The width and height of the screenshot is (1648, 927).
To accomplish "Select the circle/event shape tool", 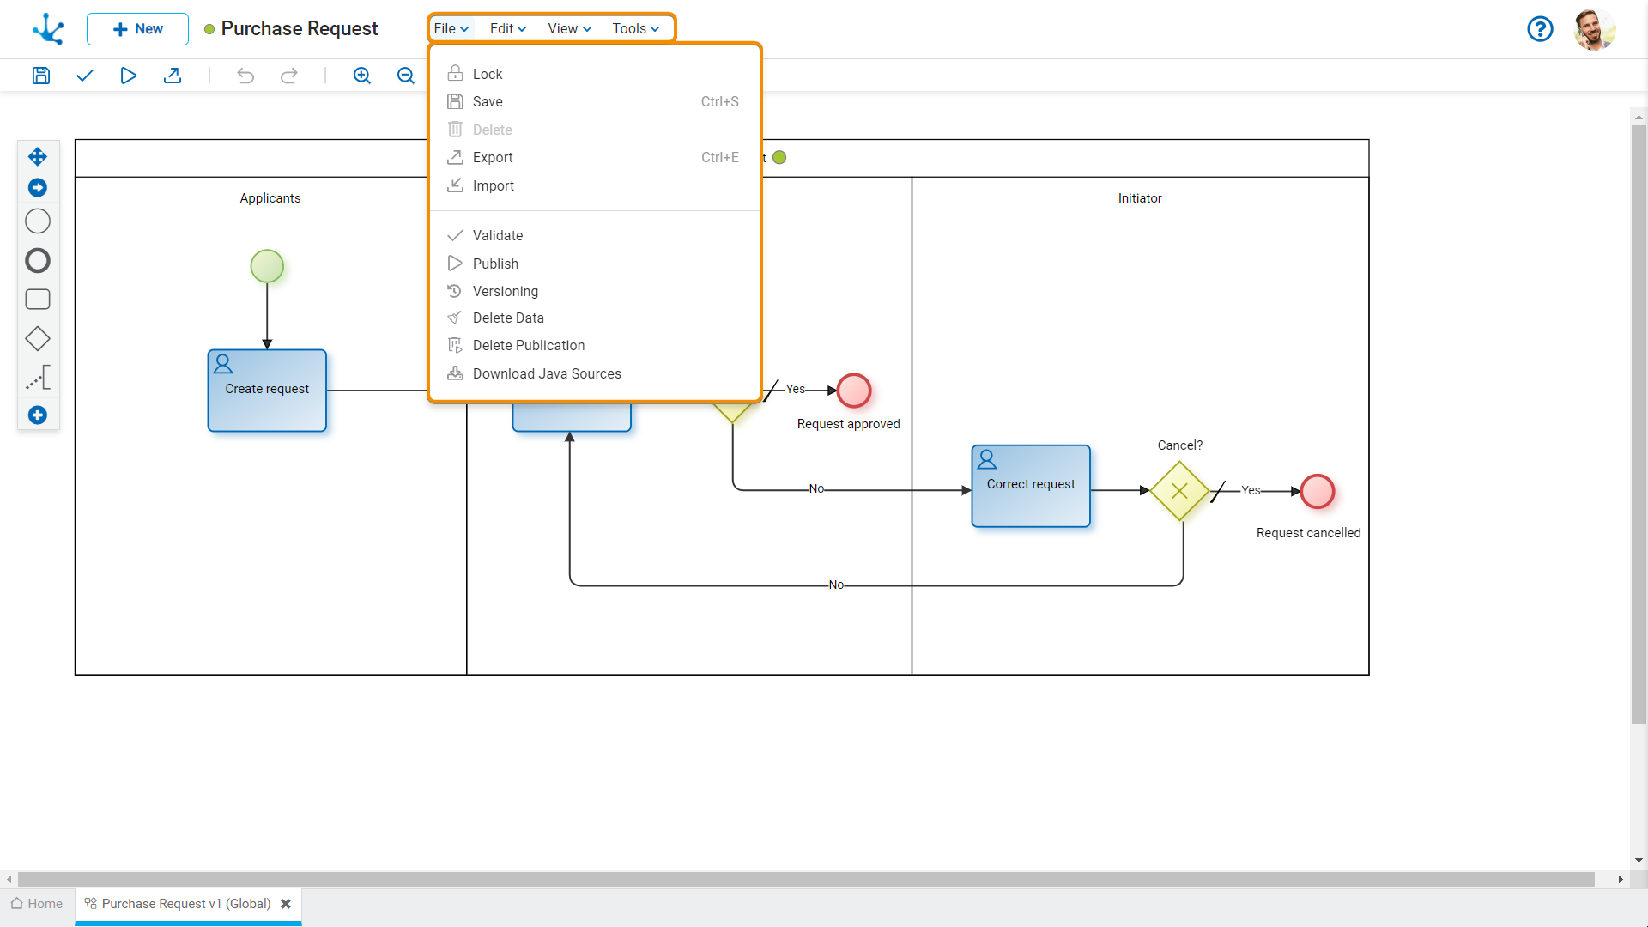I will (38, 221).
